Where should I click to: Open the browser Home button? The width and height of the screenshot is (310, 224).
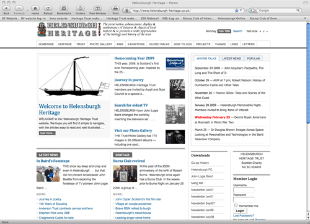(35, 8)
